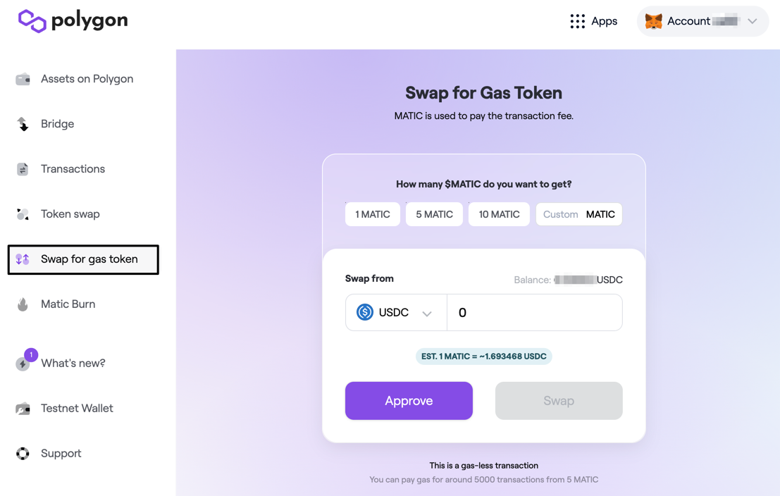The image size is (780, 496).
Task: Click the Support lifebuoy icon
Action: pyautogui.click(x=23, y=453)
